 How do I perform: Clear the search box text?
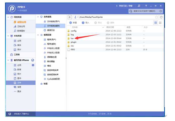click(161, 11)
